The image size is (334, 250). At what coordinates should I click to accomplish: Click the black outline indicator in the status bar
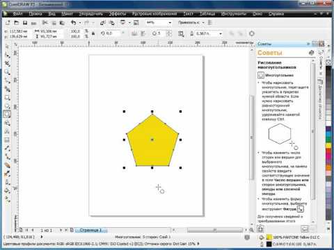[x=269, y=244]
